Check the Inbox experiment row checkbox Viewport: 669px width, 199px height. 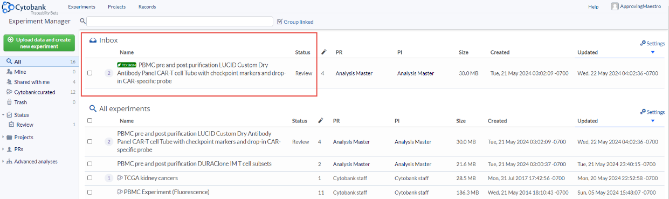tap(90, 73)
